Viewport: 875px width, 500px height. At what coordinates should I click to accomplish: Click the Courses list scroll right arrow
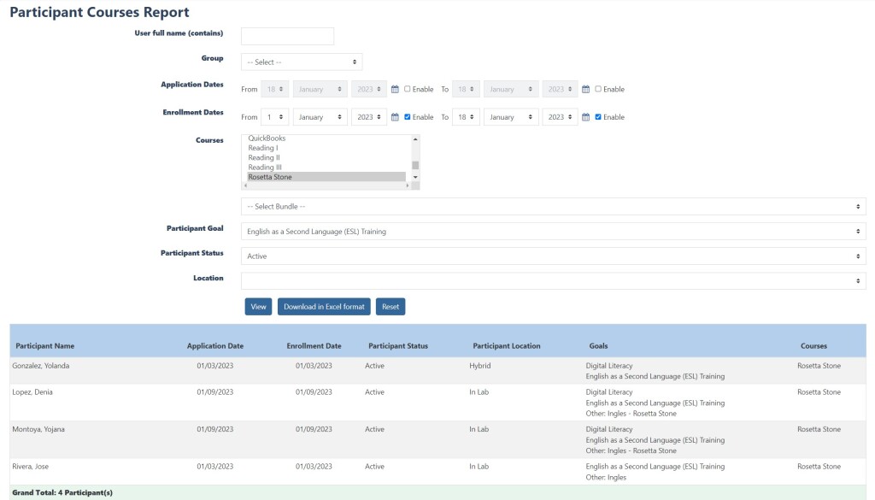pos(408,185)
